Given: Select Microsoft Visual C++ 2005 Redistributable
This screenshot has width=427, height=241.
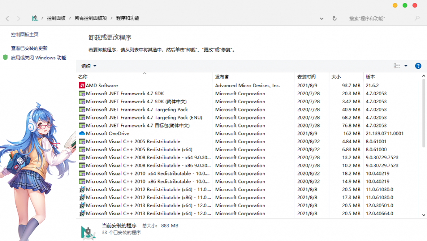Looking at the screenshot, I should point(133,142).
